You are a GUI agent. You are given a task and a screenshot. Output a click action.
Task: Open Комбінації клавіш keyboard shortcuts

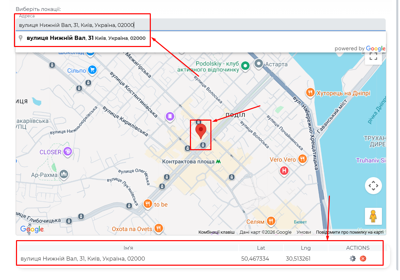tap(217, 232)
